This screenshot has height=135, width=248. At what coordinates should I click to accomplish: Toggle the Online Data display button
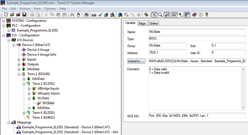pyautogui.click(x=167, y=15)
